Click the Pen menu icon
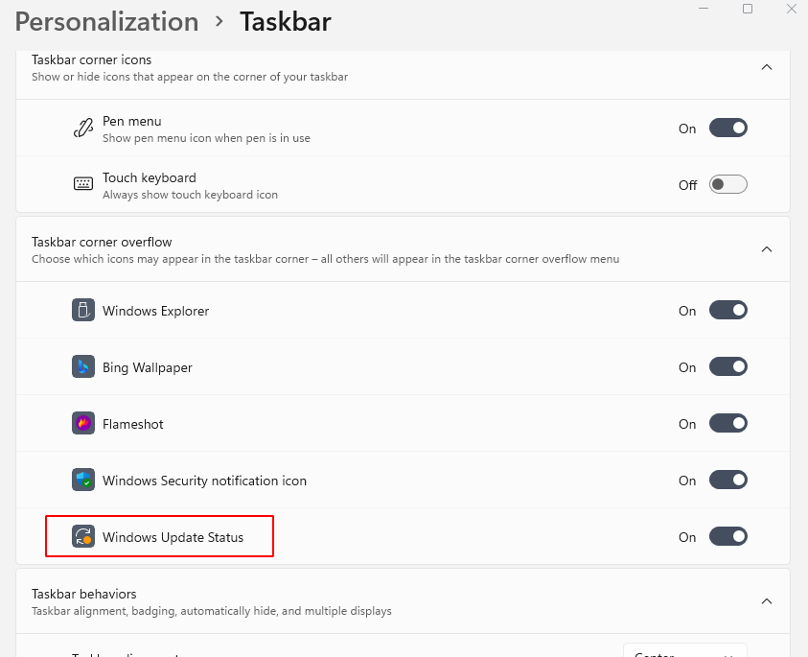Viewport: 808px width, 657px height. coord(83,128)
